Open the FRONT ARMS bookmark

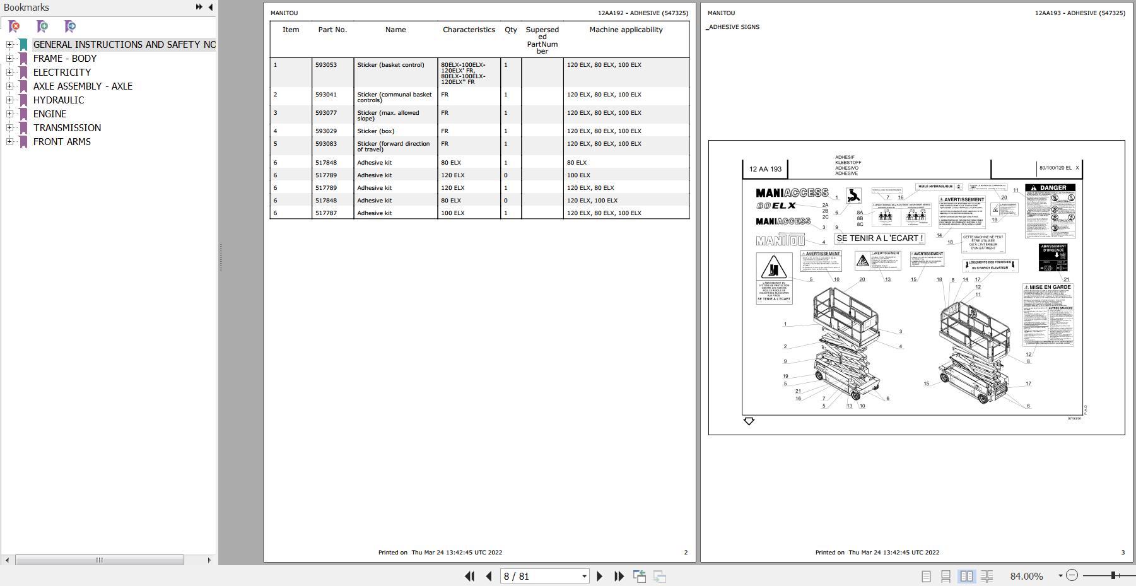click(62, 141)
